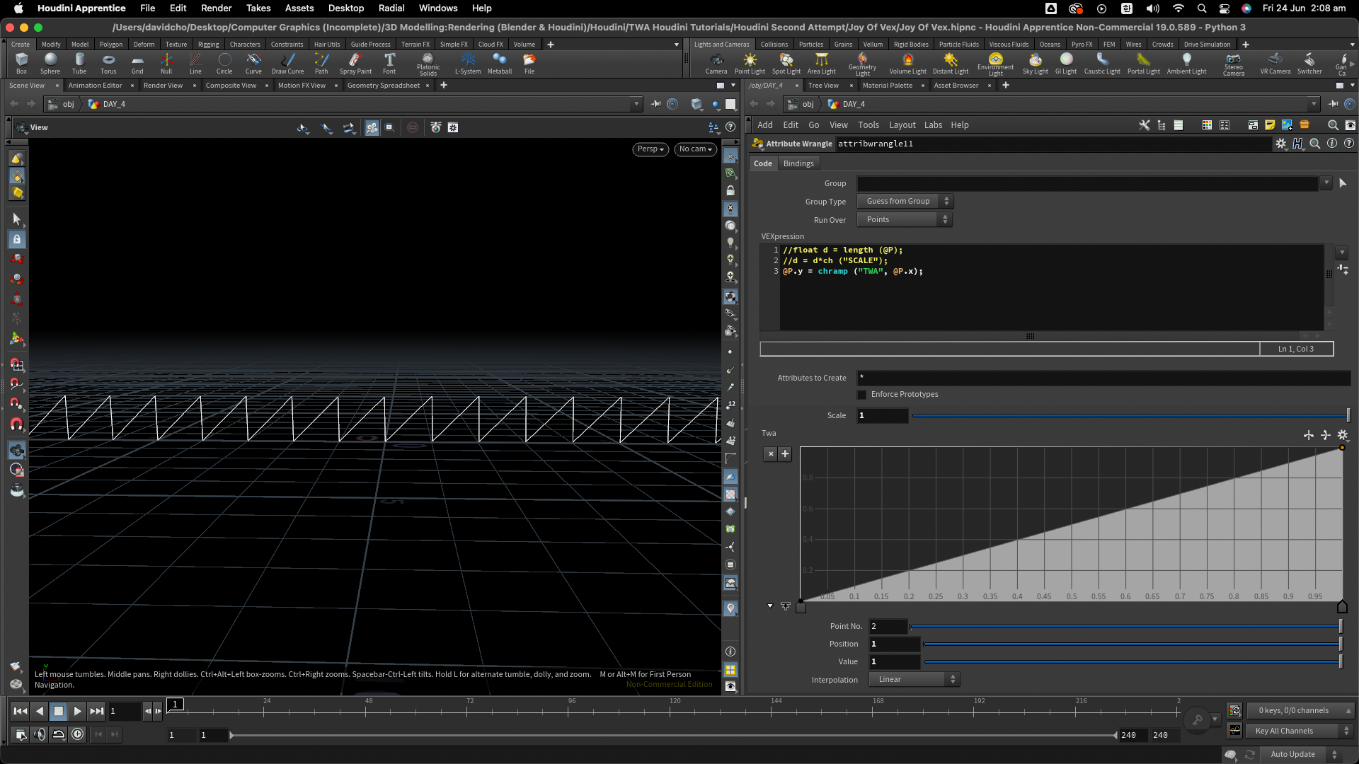Click the ramp Position input field
Viewport: 1359px width, 764px height.
click(x=894, y=644)
